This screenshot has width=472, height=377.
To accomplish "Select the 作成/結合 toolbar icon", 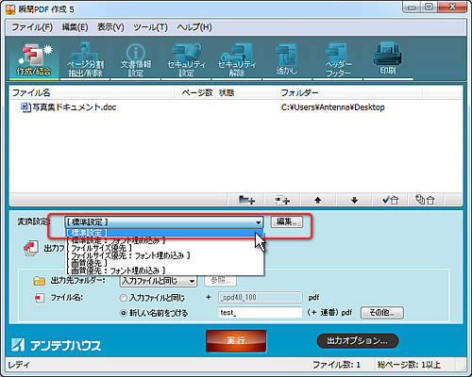I will point(34,60).
